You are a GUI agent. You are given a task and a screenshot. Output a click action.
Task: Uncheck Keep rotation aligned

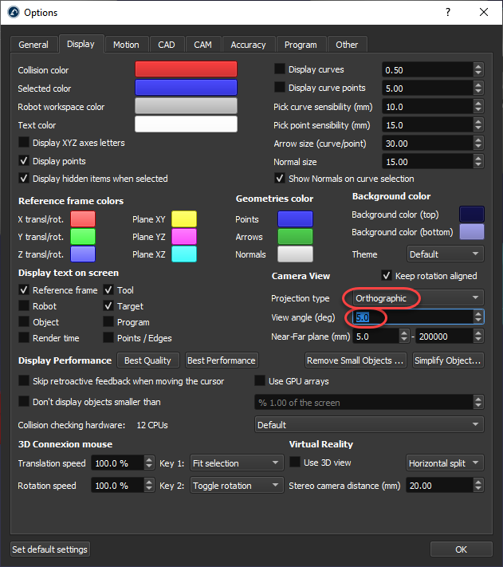(387, 276)
